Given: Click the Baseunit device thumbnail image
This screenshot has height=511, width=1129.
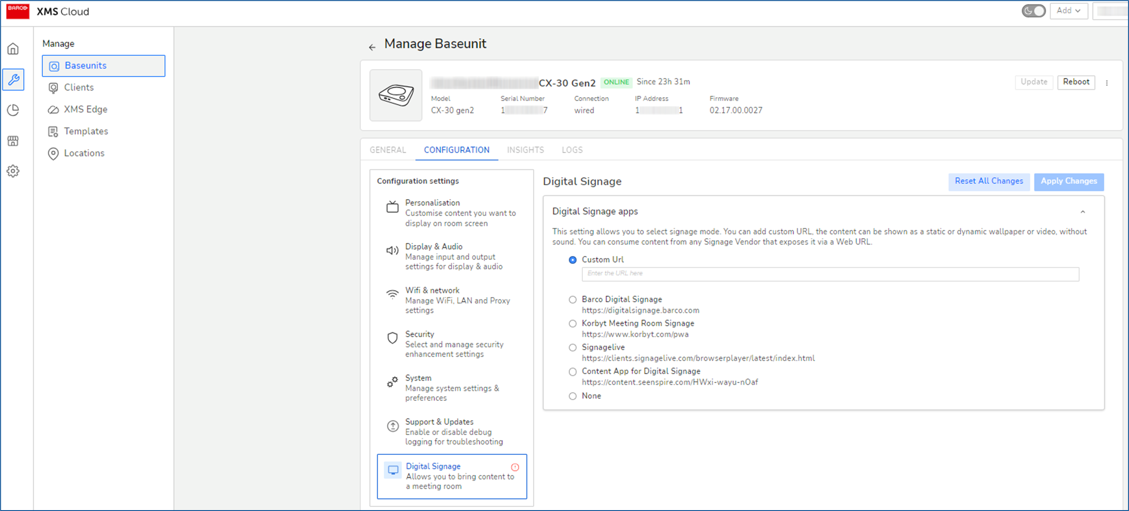Looking at the screenshot, I should point(396,95).
